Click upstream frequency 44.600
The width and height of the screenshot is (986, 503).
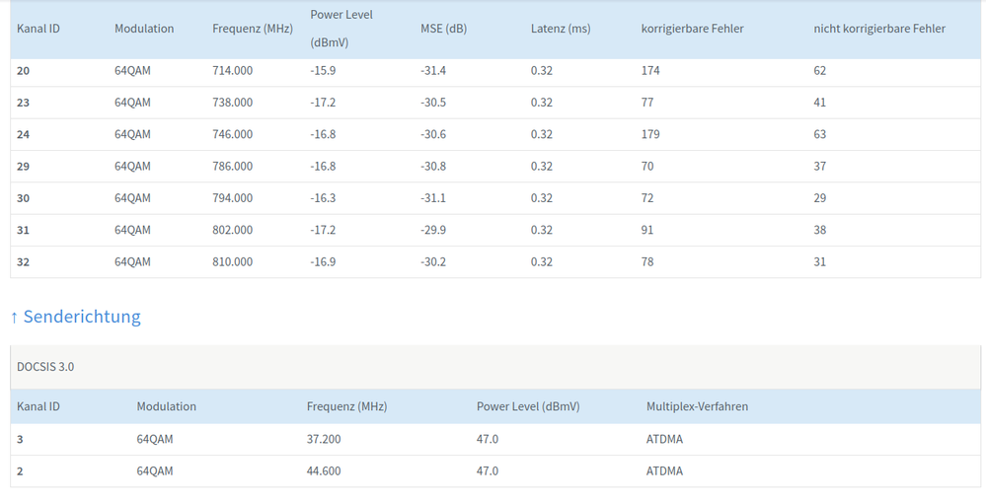click(x=324, y=470)
